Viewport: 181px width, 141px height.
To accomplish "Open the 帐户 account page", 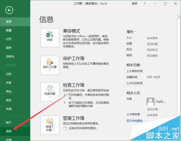I will [15, 123].
